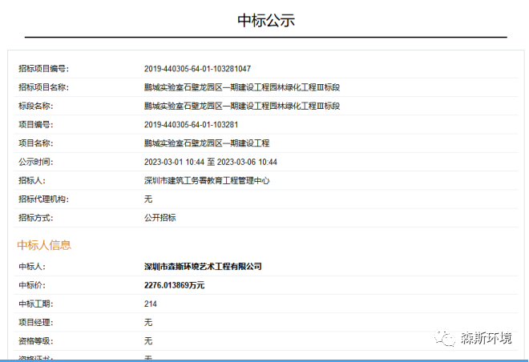This screenshot has width=529, height=362.
Task: Click the 中标工期 value 214
Action: coord(150,304)
